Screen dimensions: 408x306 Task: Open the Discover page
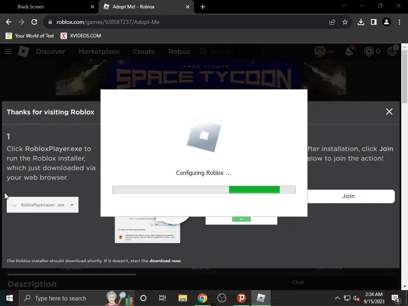coord(51,51)
